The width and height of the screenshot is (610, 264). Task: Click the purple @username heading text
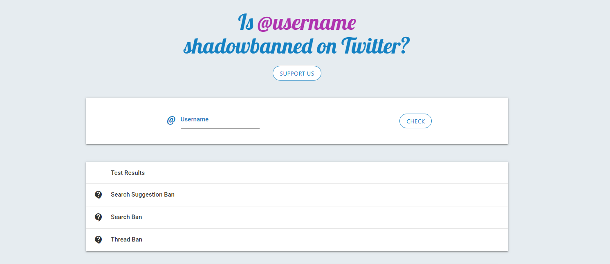click(306, 23)
